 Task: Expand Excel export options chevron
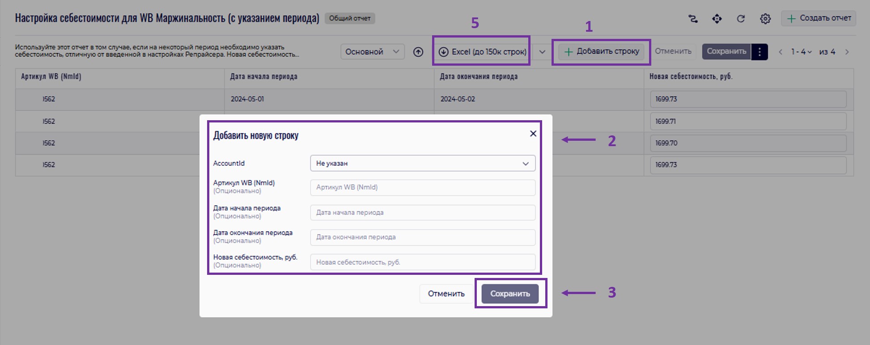point(542,52)
